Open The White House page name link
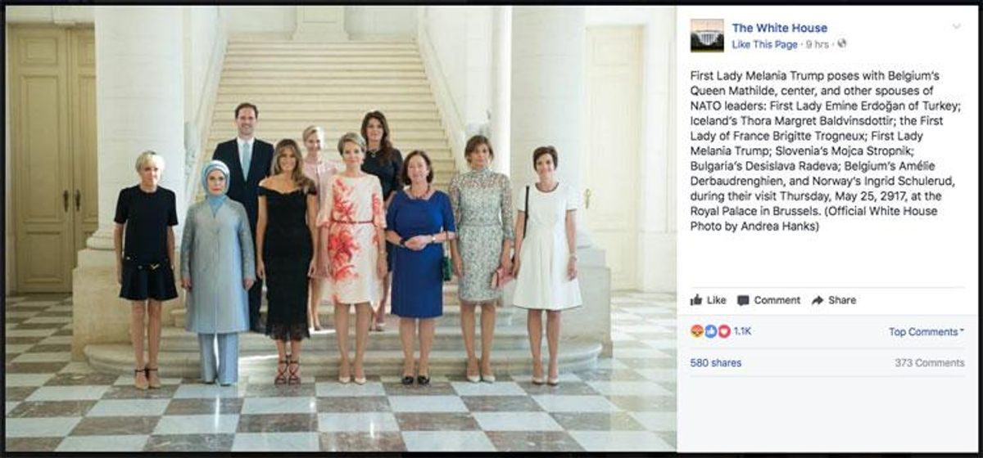The width and height of the screenshot is (983, 458). 779,28
